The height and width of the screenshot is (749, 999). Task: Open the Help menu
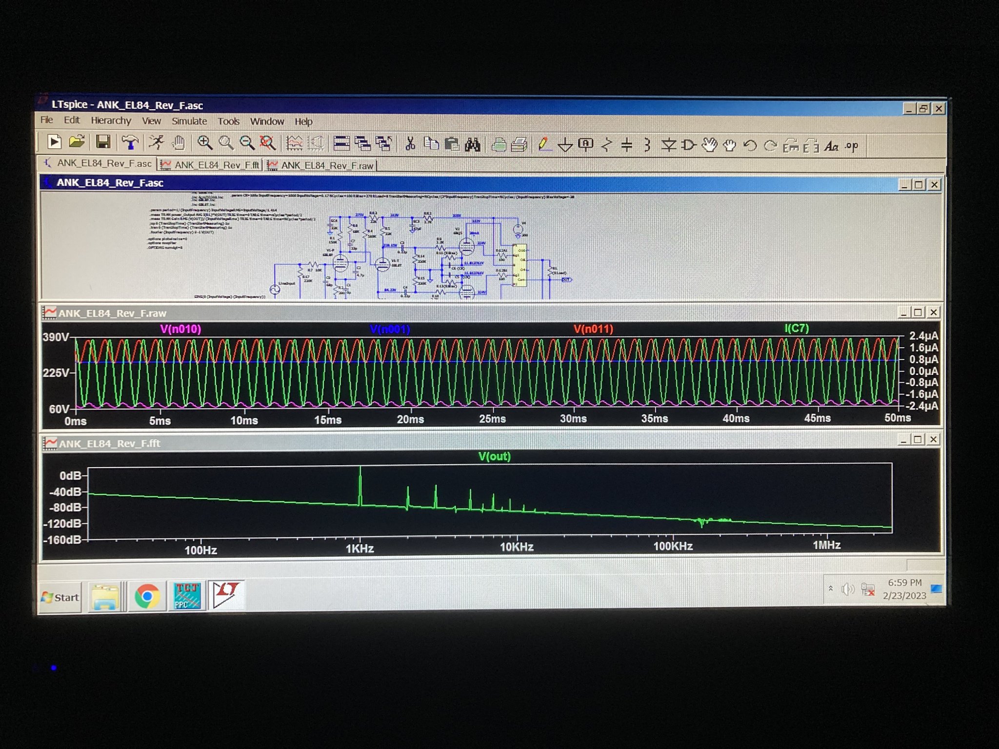[x=303, y=121]
